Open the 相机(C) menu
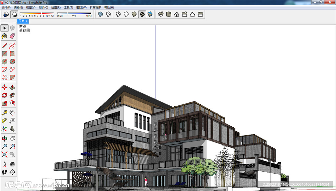This screenshot has height=191, width=336. (43, 7)
